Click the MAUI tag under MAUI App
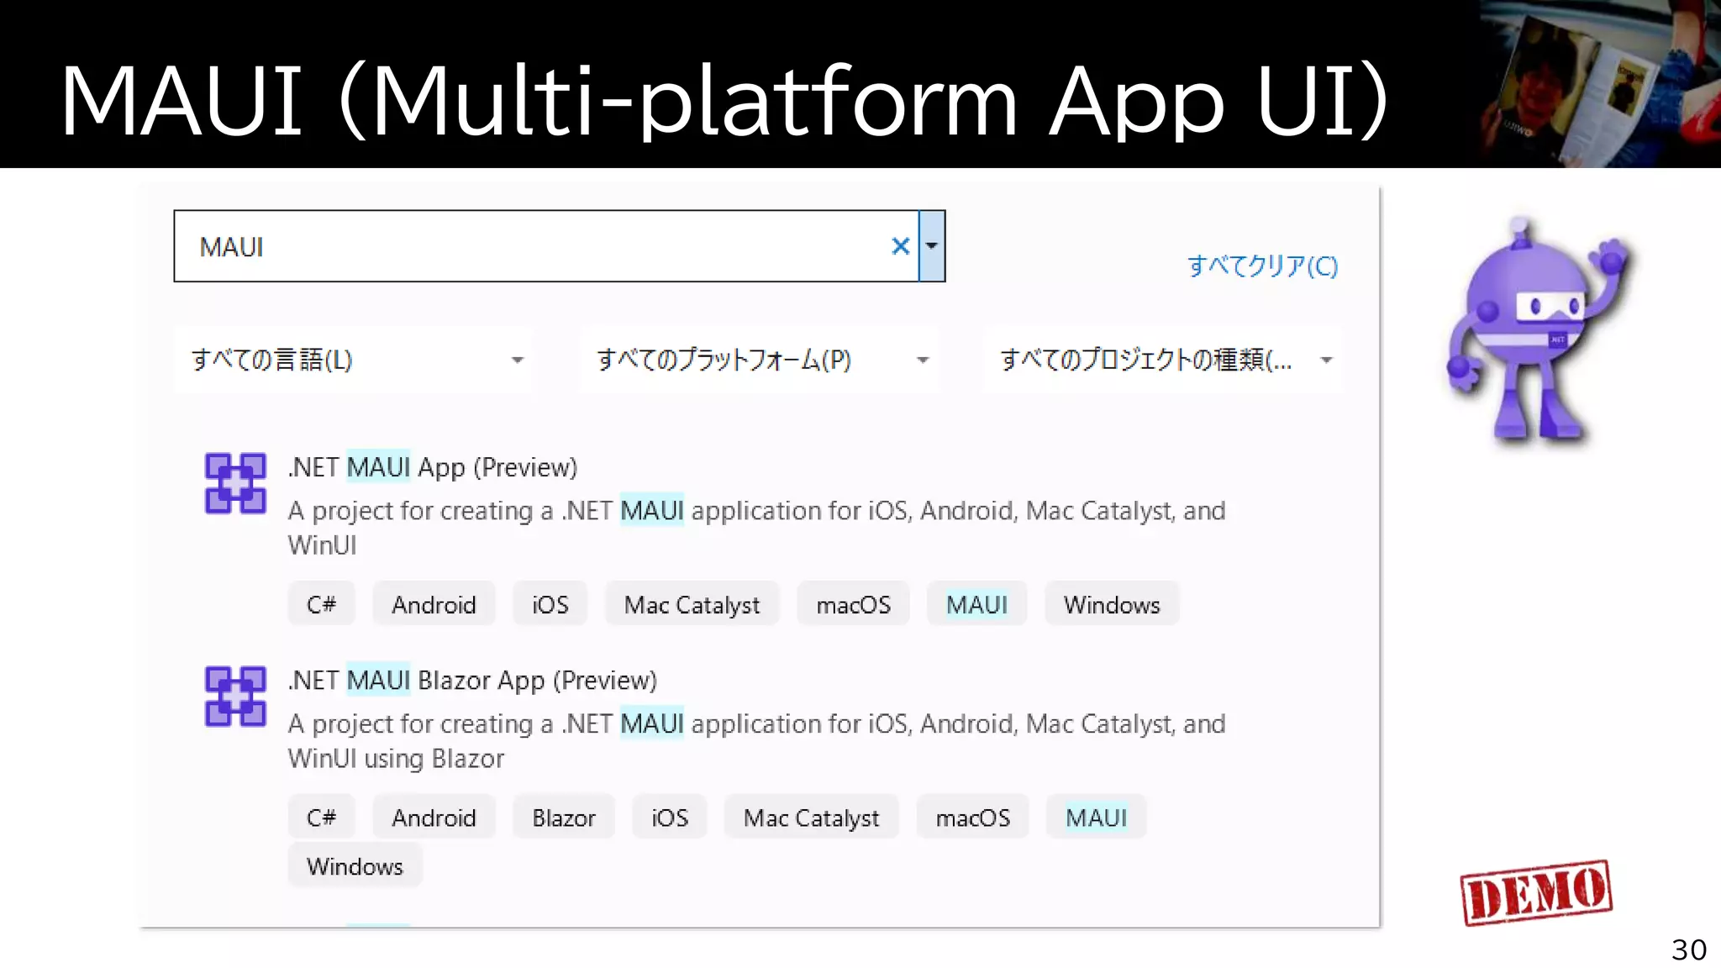Image resolution: width=1721 pixels, height=968 pixels. coord(976,604)
